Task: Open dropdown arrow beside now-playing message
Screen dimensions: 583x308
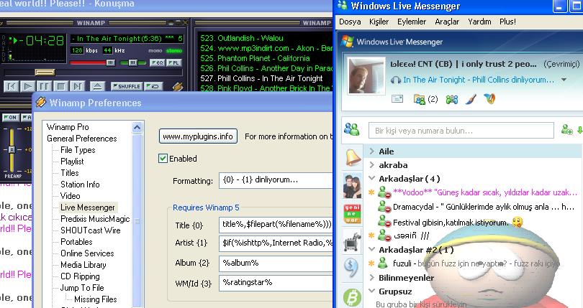Action: pos(564,80)
